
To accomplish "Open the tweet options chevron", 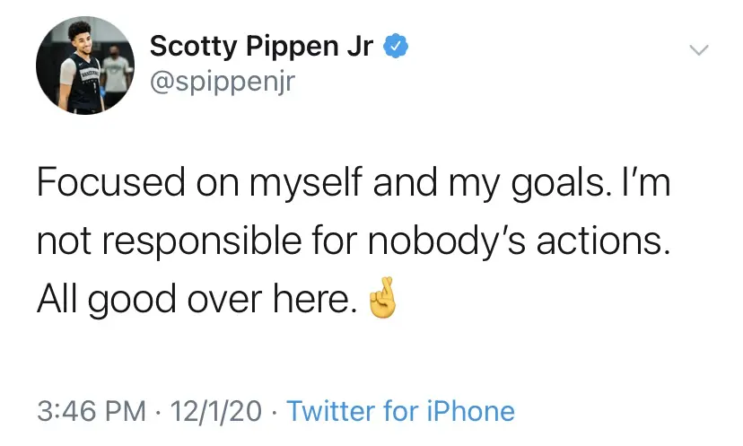I will 698,49.
